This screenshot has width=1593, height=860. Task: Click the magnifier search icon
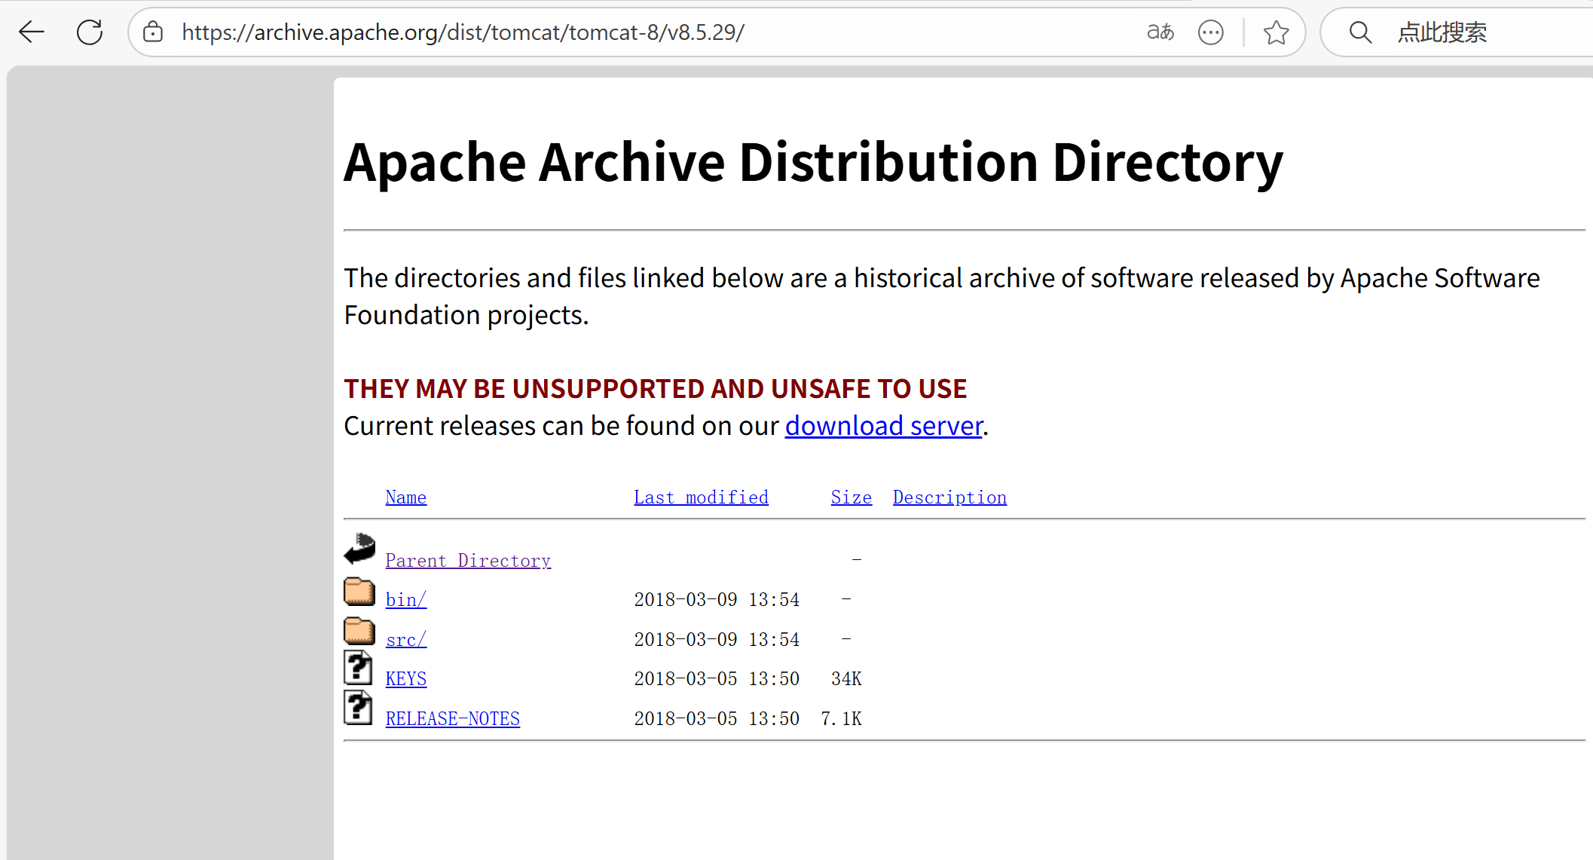(x=1360, y=32)
